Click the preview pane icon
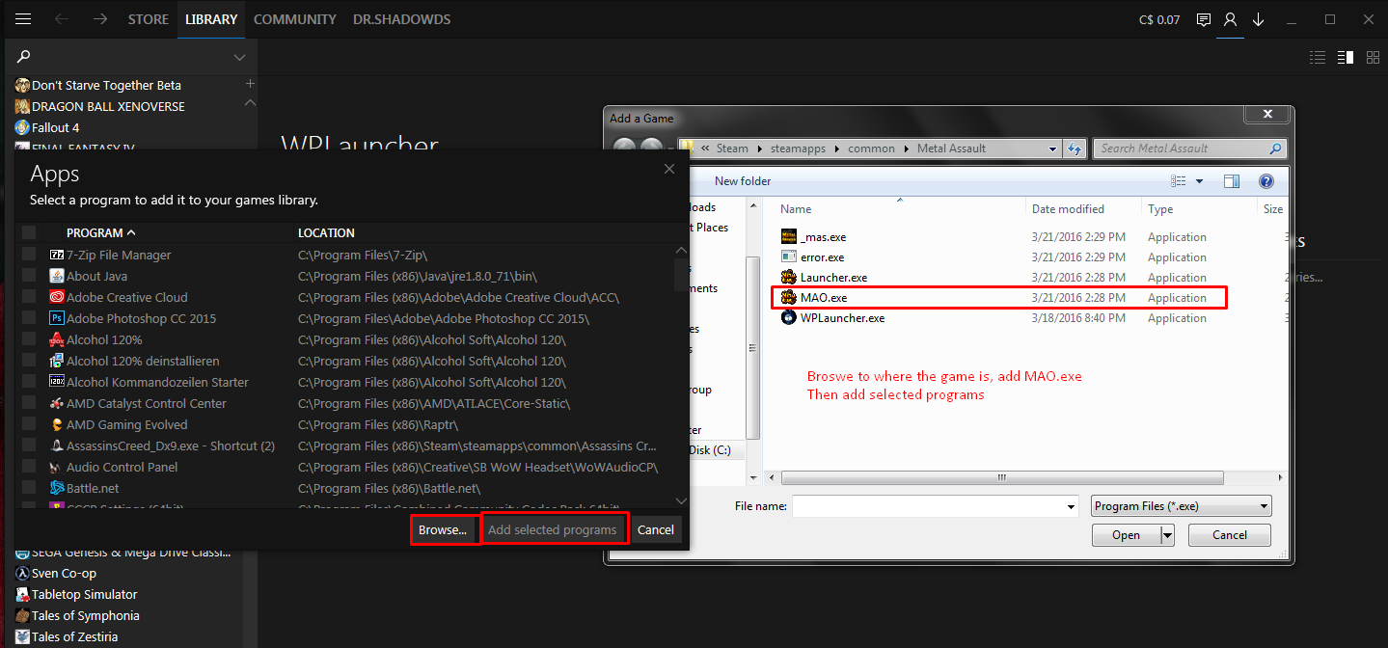 pos(1231,181)
